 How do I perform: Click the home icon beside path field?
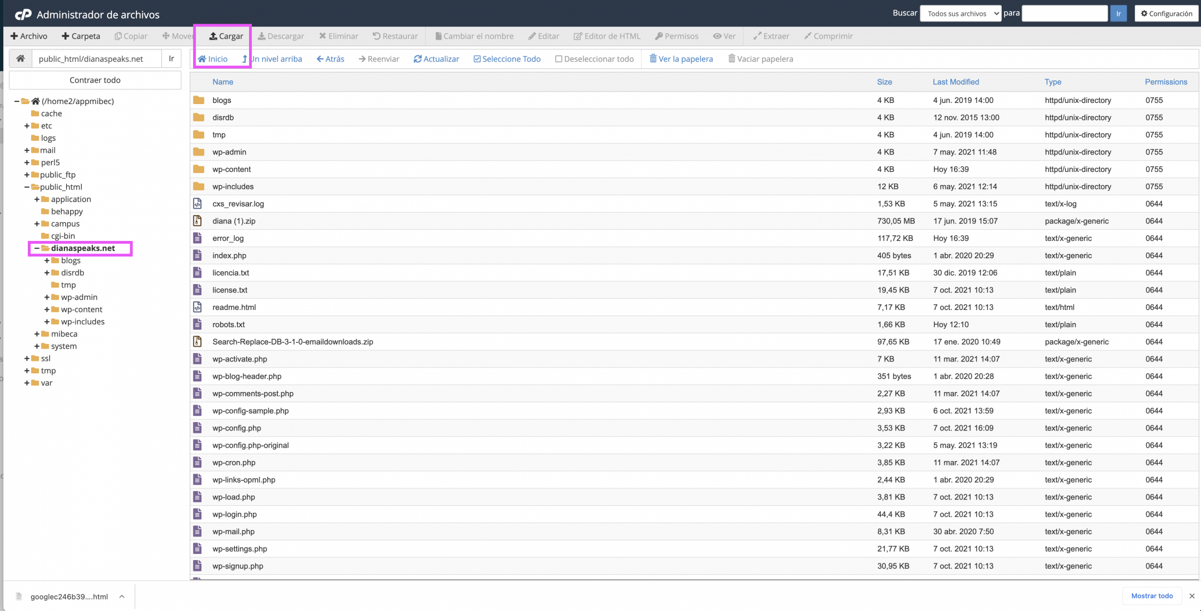click(20, 58)
